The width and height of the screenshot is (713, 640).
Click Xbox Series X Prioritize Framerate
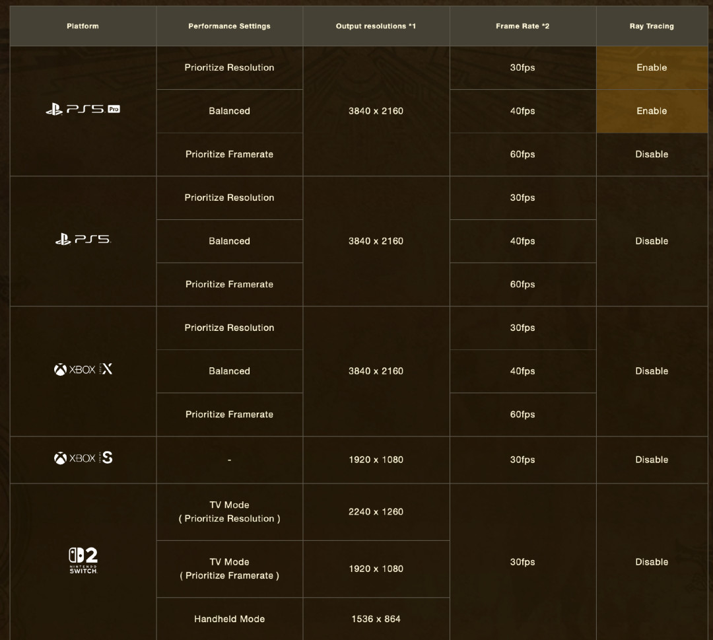(229, 414)
